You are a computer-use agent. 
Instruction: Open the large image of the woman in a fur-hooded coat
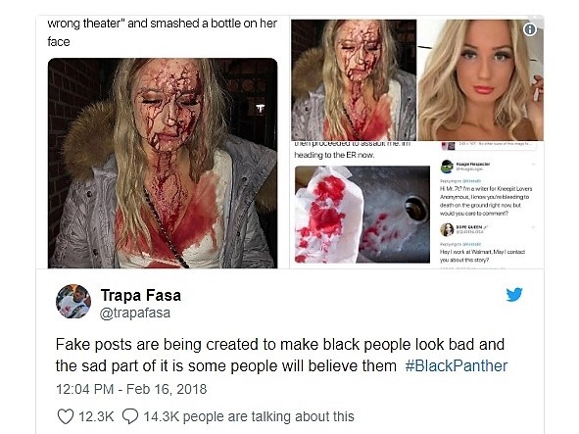click(x=163, y=163)
